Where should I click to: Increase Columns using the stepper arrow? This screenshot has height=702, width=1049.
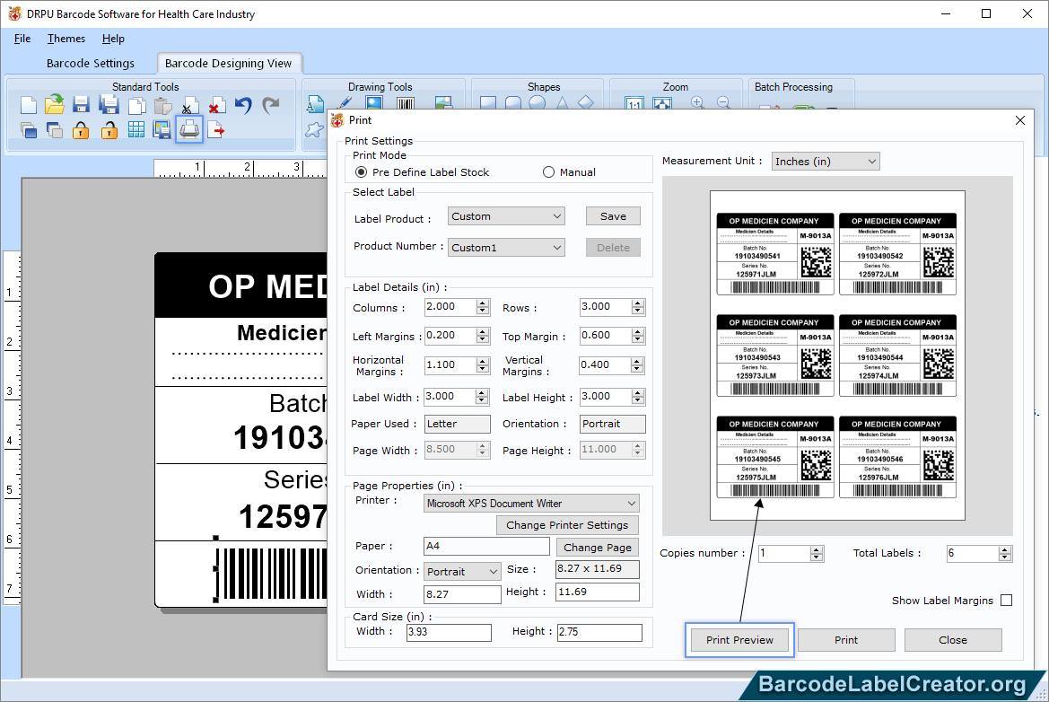(x=484, y=303)
